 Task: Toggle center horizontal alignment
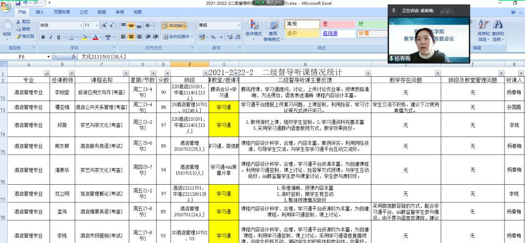(131, 36)
